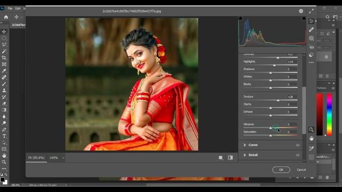Click the Highlights slider handle
The width and height of the screenshot is (342, 192).
pyautogui.click(x=274, y=65)
